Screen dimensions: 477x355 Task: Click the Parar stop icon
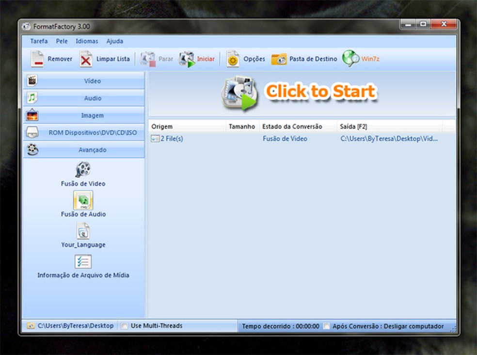point(148,59)
